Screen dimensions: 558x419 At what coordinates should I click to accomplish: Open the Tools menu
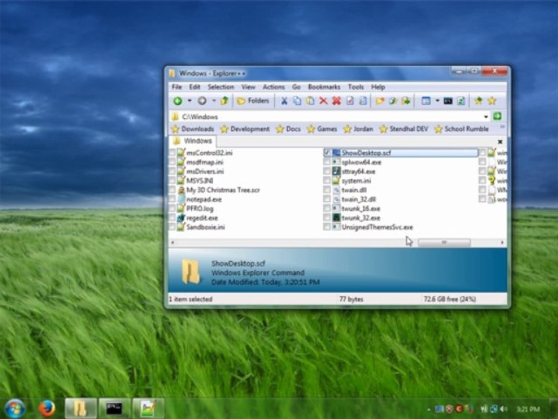pos(356,87)
